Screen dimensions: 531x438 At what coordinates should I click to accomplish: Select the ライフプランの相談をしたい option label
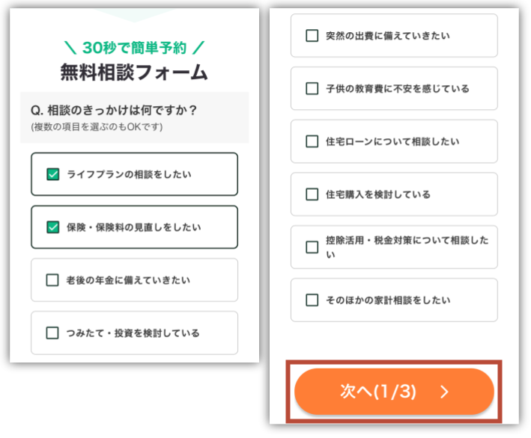[129, 175]
